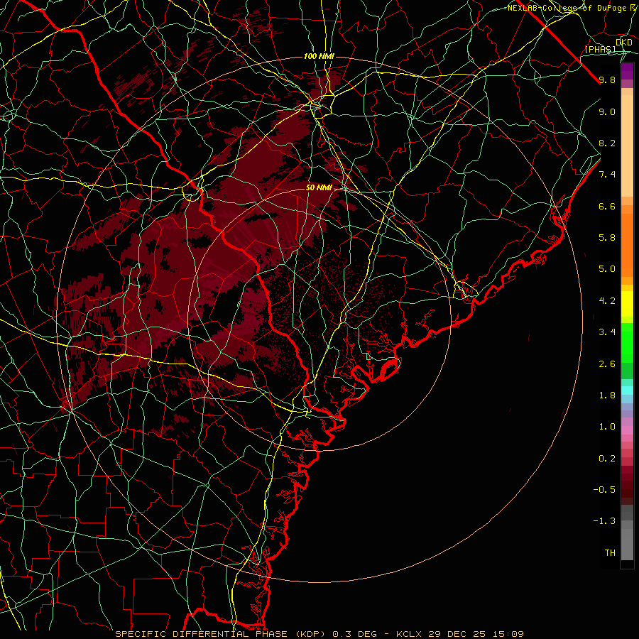Click the -1.3 scale value
Image resolution: width=639 pixels, height=639 pixels.
tap(604, 521)
